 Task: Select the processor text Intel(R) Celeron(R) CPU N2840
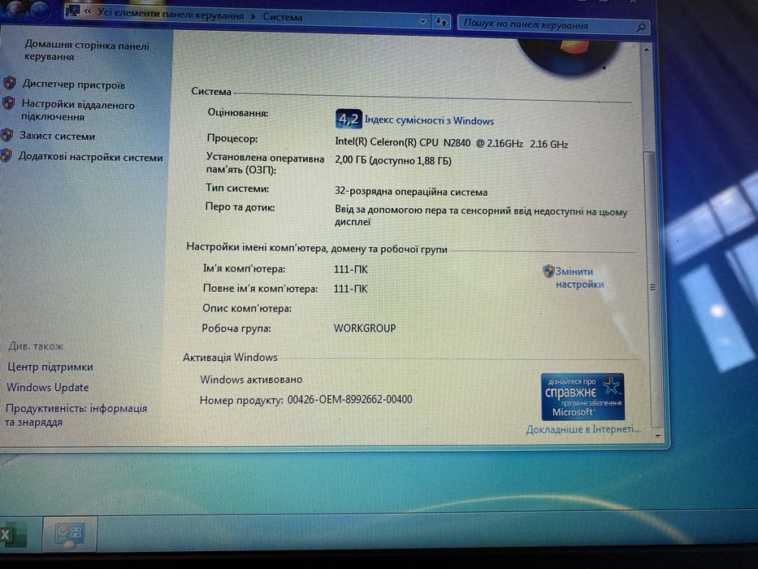[402, 142]
